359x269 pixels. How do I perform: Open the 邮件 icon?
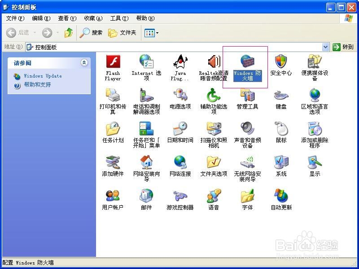146,196
